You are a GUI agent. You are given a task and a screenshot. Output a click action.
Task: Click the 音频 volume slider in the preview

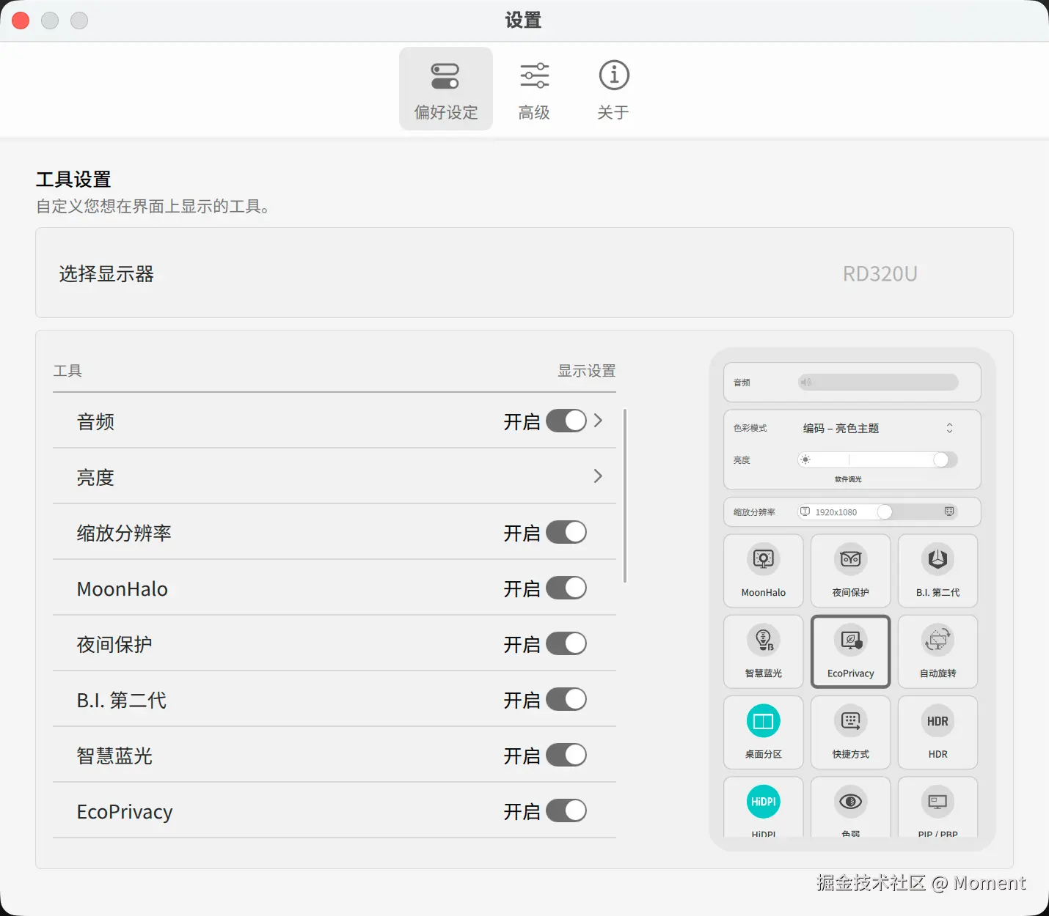[878, 382]
